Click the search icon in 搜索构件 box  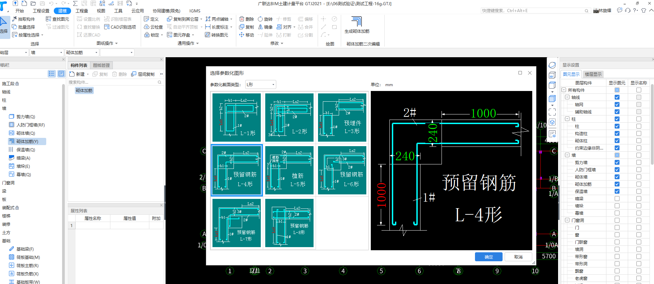click(160, 82)
